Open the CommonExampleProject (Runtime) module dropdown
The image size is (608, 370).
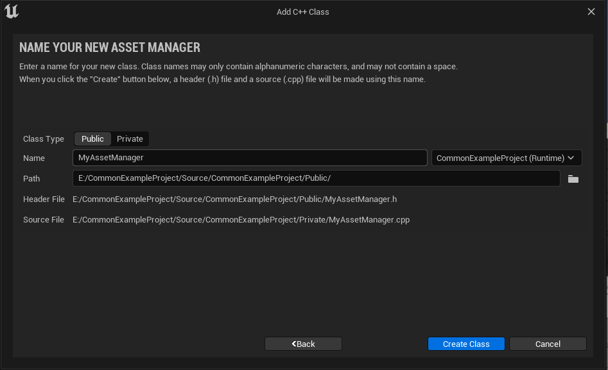506,158
